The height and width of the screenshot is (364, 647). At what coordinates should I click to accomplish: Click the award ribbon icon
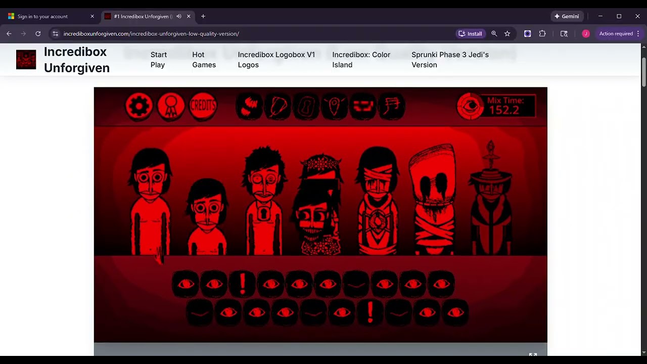[171, 106]
